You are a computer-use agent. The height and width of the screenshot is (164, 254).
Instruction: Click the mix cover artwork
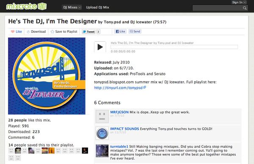coord(47,76)
